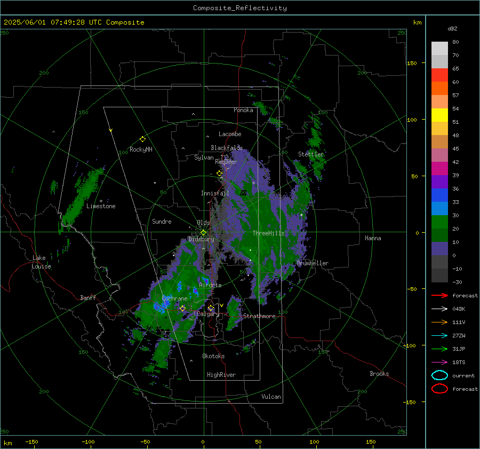
Task: Click the red 60-65 dBZ color swatch
Action: pos(439,75)
